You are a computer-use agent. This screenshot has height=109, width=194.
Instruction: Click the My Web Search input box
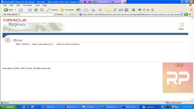click(36, 14)
